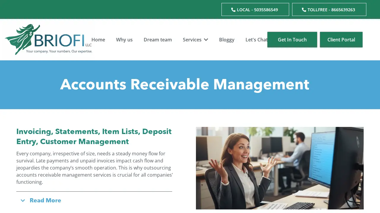Click the Read More chevron icon
The image size is (380, 213).
[23, 201]
